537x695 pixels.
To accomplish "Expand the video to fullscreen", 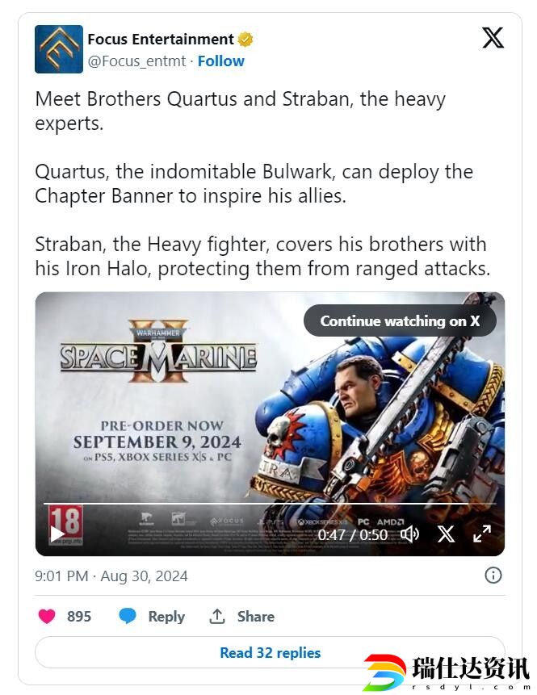I will pos(481,534).
